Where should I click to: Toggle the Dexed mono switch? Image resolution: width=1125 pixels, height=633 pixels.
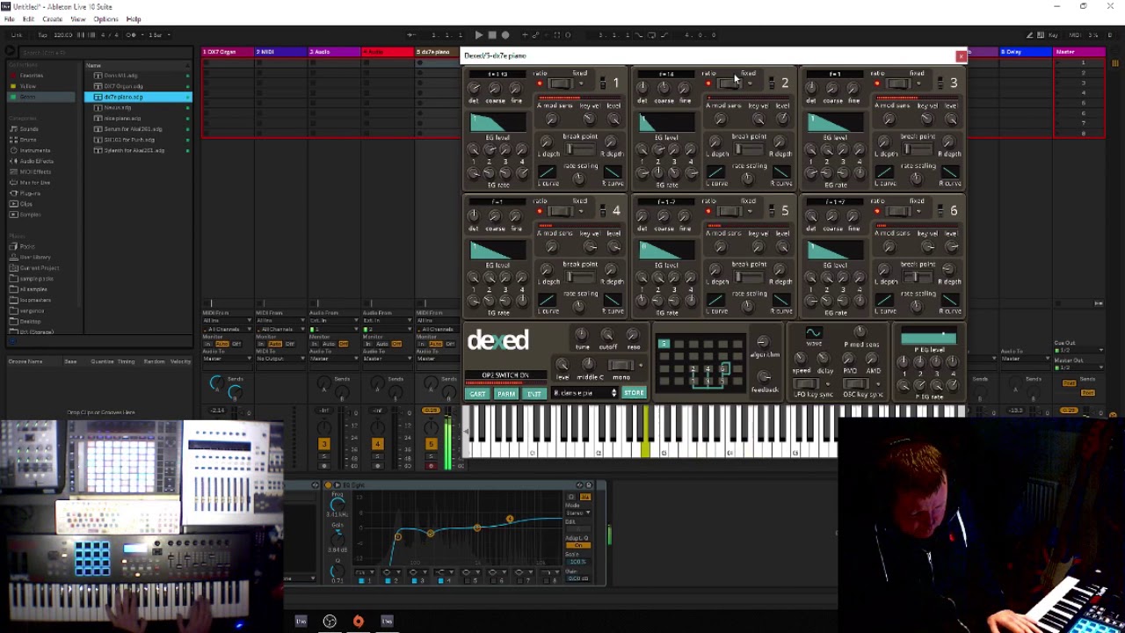tap(621, 366)
